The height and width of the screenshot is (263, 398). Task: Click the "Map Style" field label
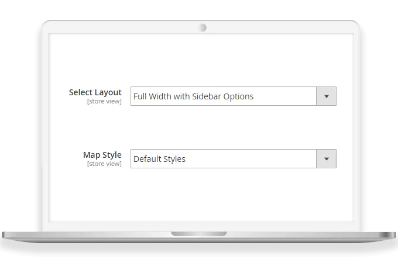pyautogui.click(x=102, y=155)
